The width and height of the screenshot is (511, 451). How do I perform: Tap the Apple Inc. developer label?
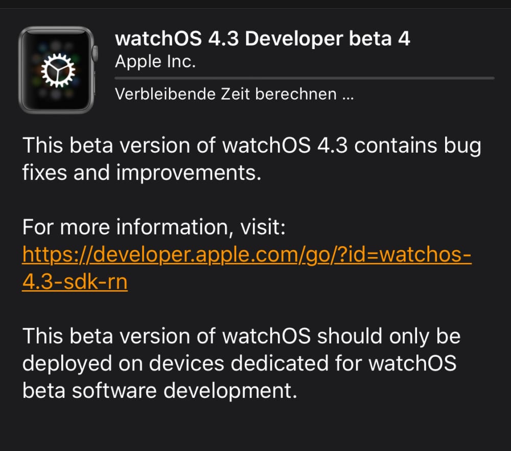[155, 61]
